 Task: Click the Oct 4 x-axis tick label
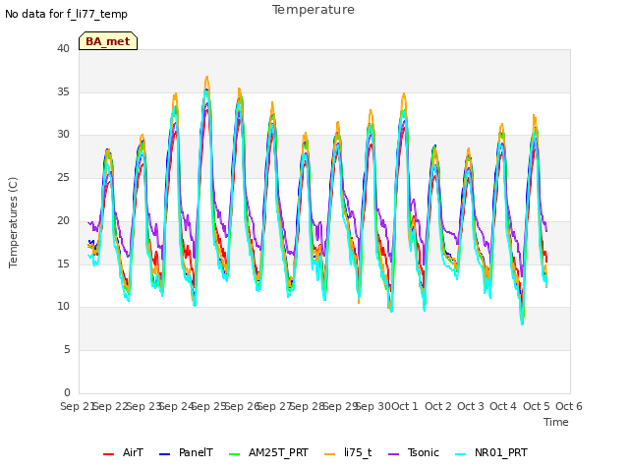503,406
